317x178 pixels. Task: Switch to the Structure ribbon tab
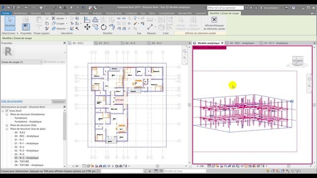pyautogui.click(x=36, y=13)
